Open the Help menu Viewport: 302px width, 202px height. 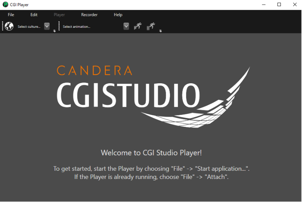coord(118,15)
